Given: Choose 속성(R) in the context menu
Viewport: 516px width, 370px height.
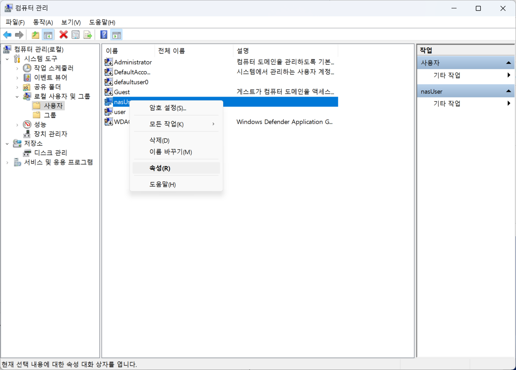Looking at the screenshot, I should [x=176, y=168].
